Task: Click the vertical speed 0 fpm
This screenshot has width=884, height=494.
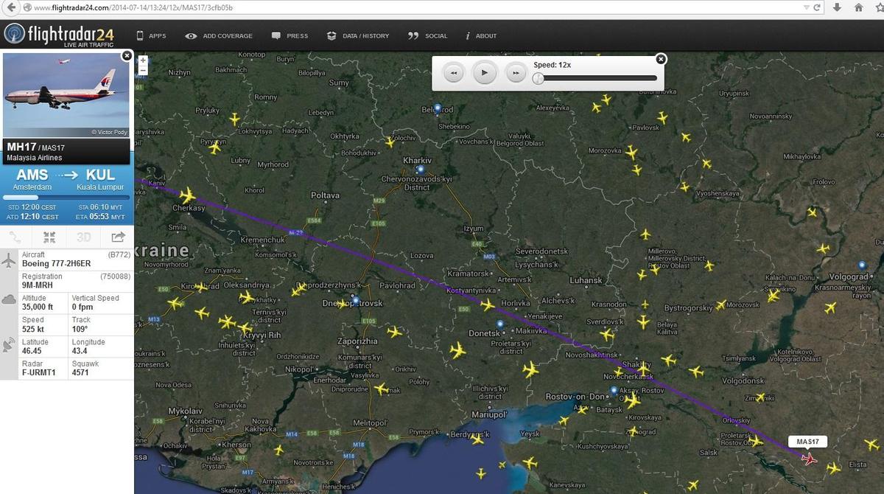Action: click(83, 307)
